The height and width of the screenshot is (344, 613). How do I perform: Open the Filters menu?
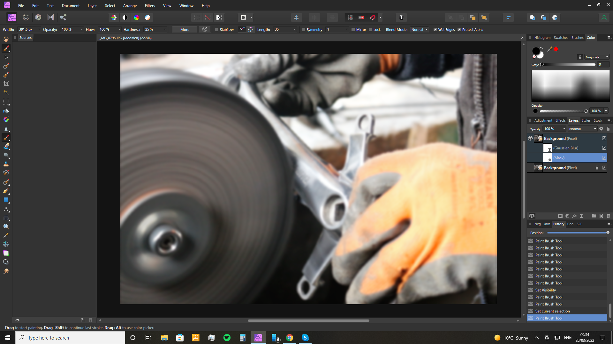tap(150, 6)
